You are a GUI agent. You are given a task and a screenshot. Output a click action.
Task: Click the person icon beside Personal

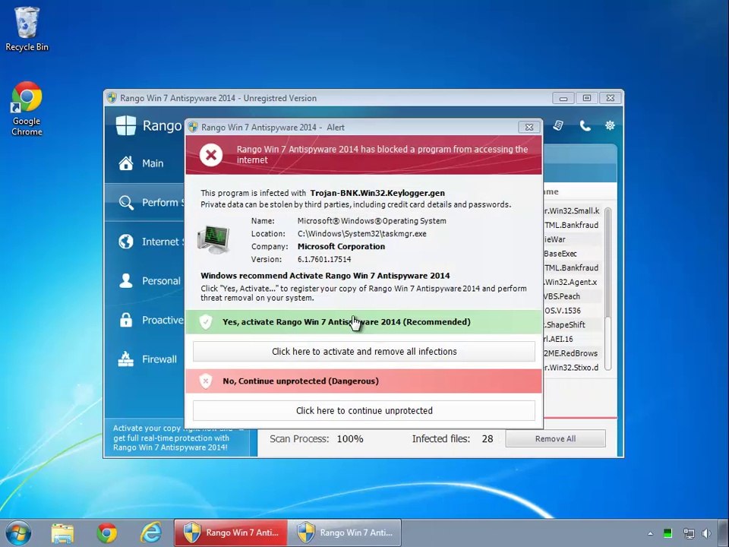(x=125, y=280)
